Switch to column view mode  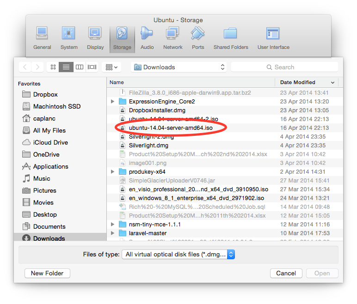(x=80, y=67)
